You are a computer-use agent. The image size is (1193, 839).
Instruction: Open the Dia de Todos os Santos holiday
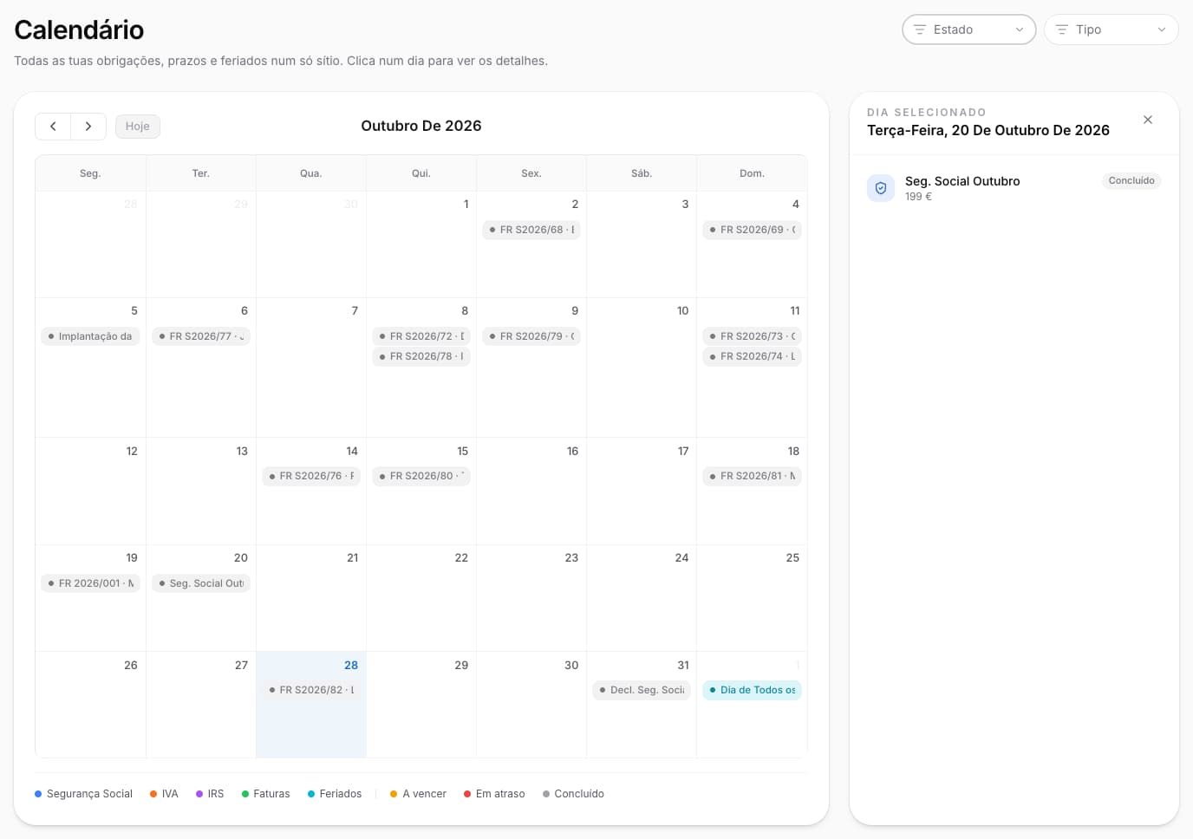click(x=752, y=690)
